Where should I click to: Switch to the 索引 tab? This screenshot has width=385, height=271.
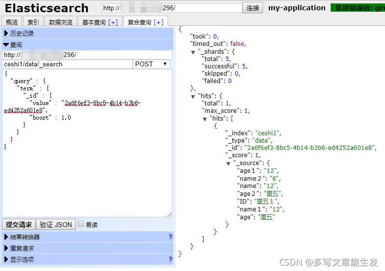(x=33, y=22)
